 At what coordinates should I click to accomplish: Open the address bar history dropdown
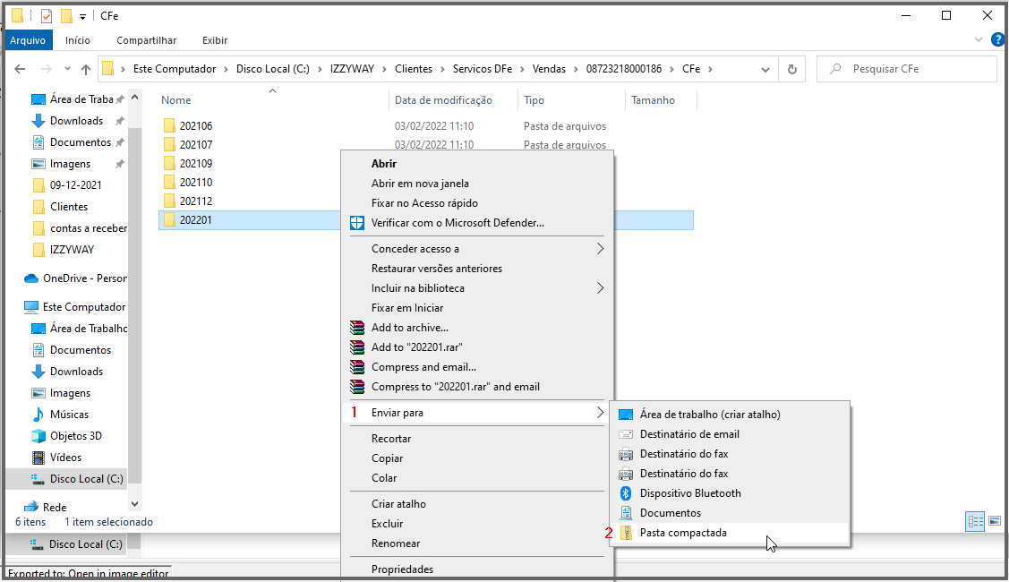(765, 69)
